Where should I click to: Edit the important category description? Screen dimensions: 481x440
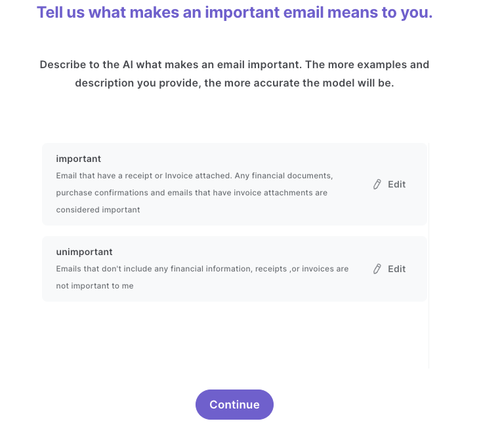click(x=389, y=184)
